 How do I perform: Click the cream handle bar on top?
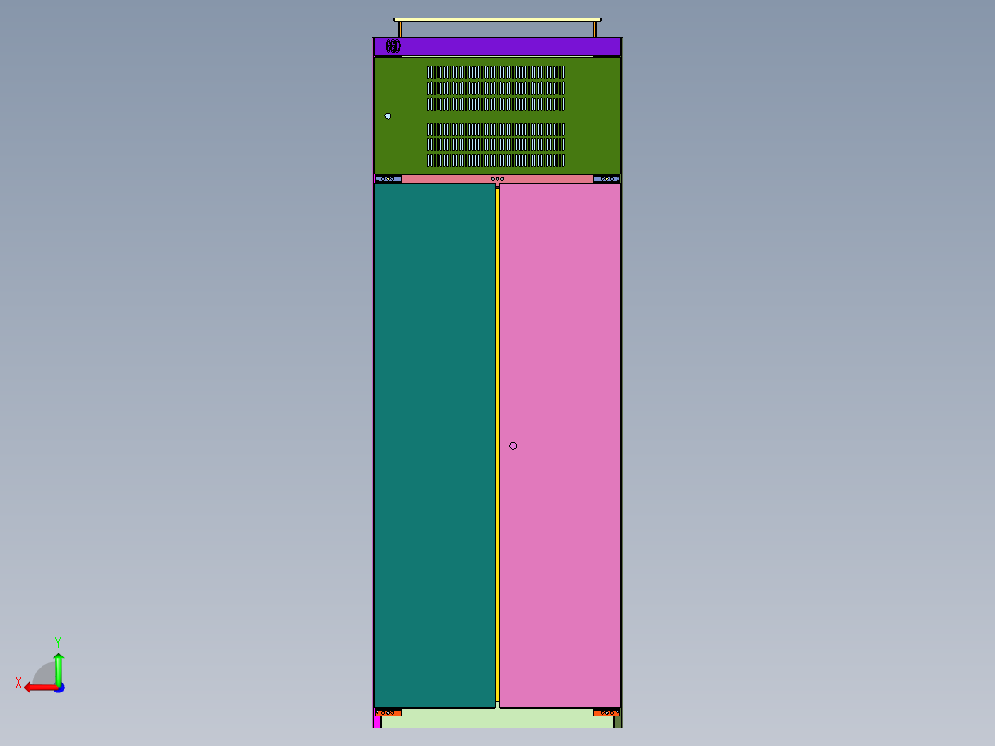(x=497, y=19)
